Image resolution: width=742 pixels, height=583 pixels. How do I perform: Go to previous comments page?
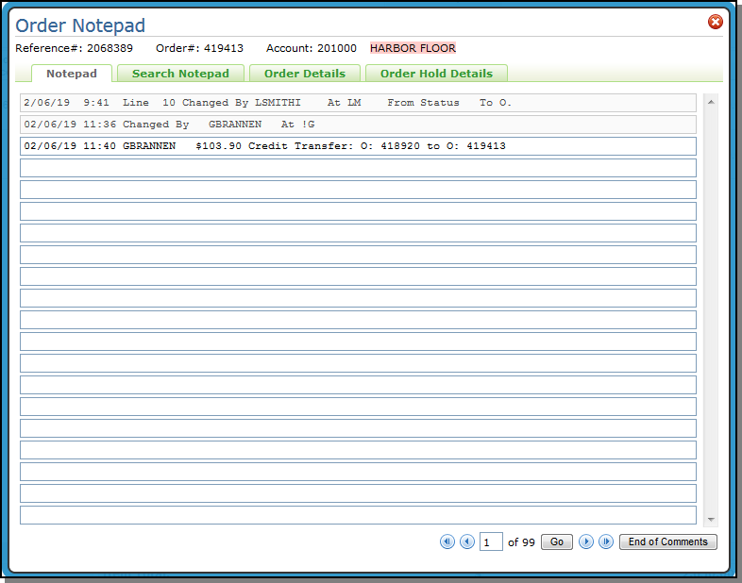pyautogui.click(x=467, y=541)
